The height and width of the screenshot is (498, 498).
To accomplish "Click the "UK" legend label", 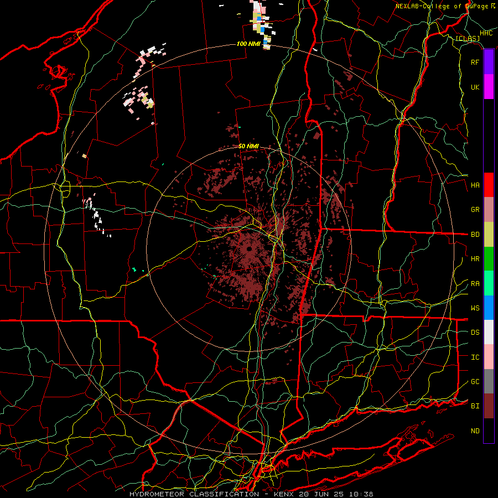I will coord(475,87).
